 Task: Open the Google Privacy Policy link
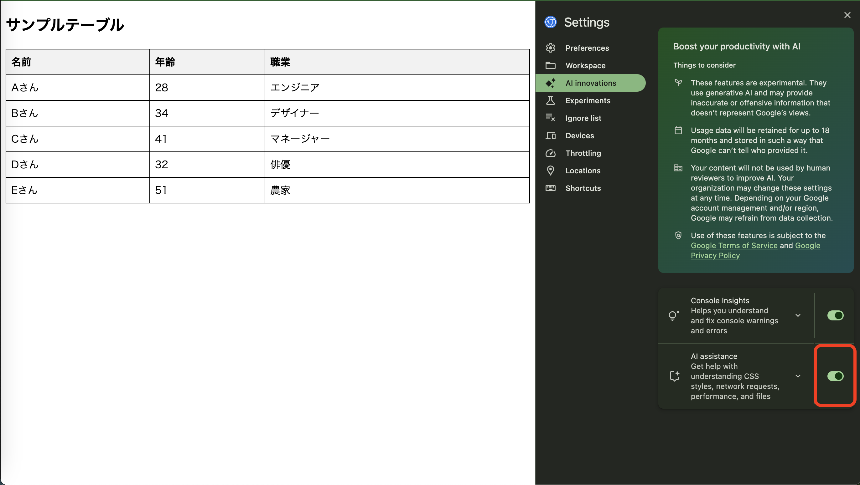(715, 256)
